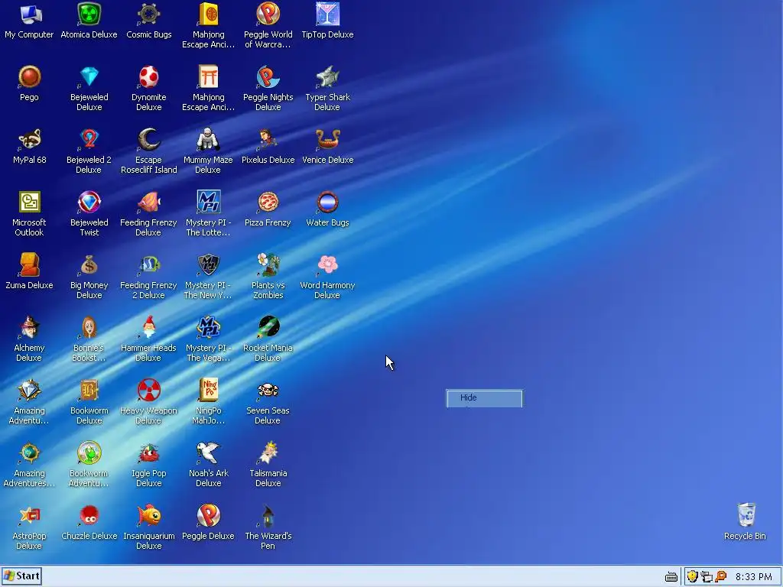Click the security shield tray icon
Screen dimensions: 783x587
(x=692, y=576)
